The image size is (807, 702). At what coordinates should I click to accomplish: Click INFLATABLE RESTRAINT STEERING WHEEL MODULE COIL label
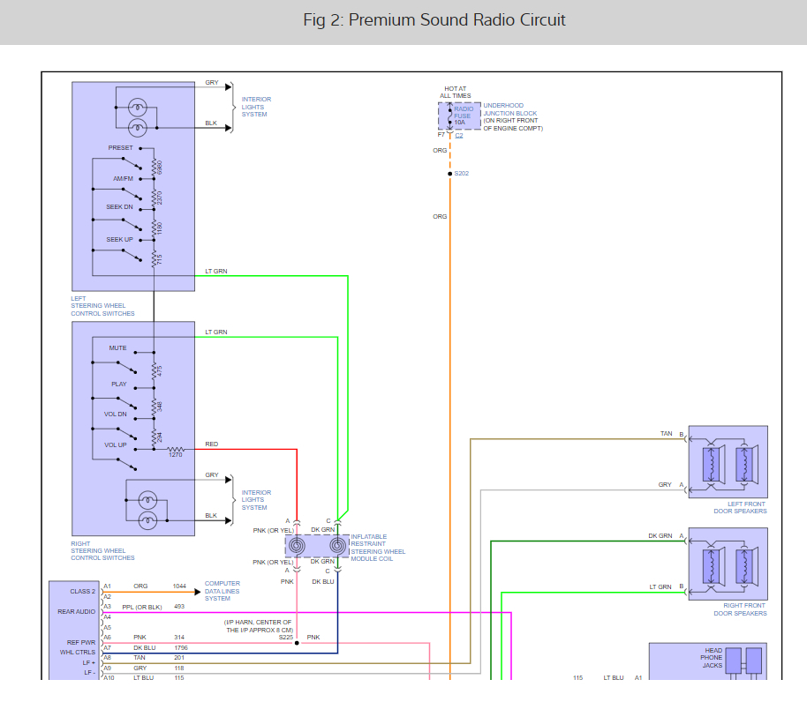[378, 548]
